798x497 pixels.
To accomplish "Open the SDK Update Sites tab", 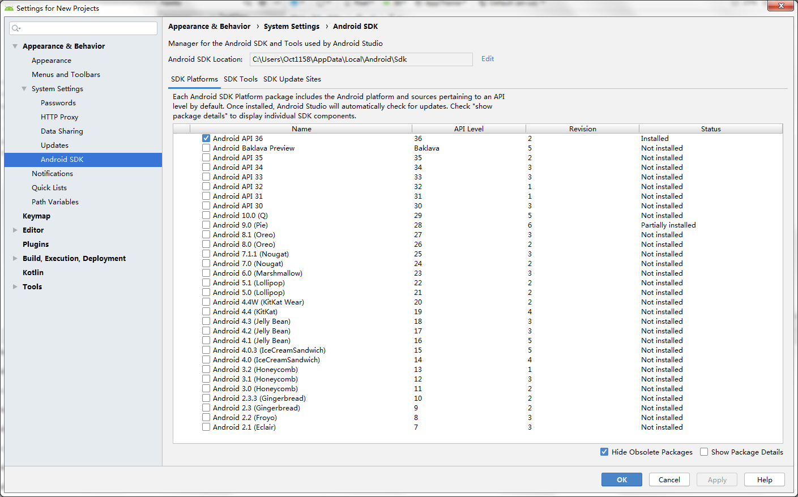I will [x=292, y=79].
